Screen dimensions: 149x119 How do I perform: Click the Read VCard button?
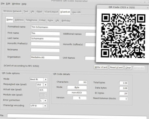point(116,68)
